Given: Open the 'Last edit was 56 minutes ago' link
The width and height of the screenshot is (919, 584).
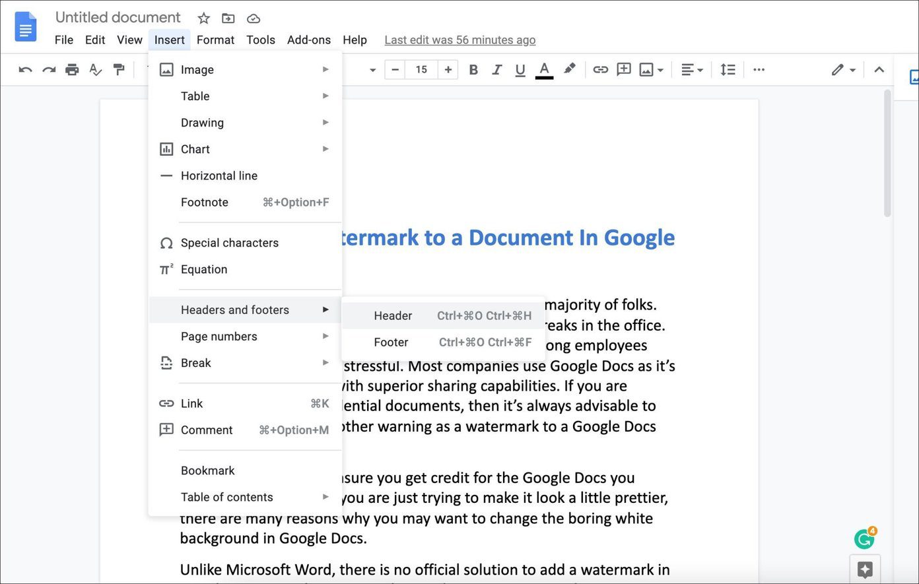Looking at the screenshot, I should tap(460, 40).
